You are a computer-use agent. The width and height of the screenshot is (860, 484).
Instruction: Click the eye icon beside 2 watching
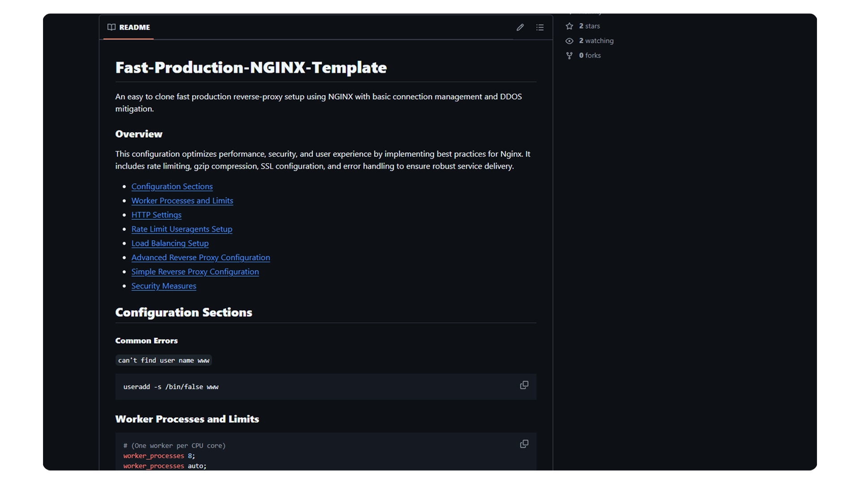[569, 41]
